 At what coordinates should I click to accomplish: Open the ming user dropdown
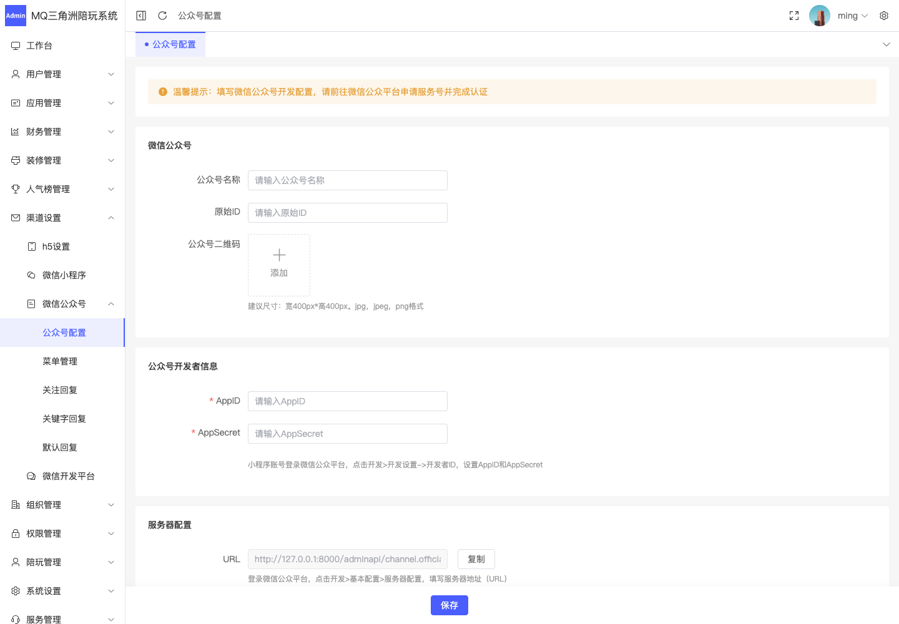[853, 16]
